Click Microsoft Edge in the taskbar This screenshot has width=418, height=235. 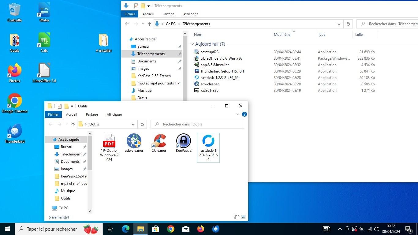[x=126, y=229]
